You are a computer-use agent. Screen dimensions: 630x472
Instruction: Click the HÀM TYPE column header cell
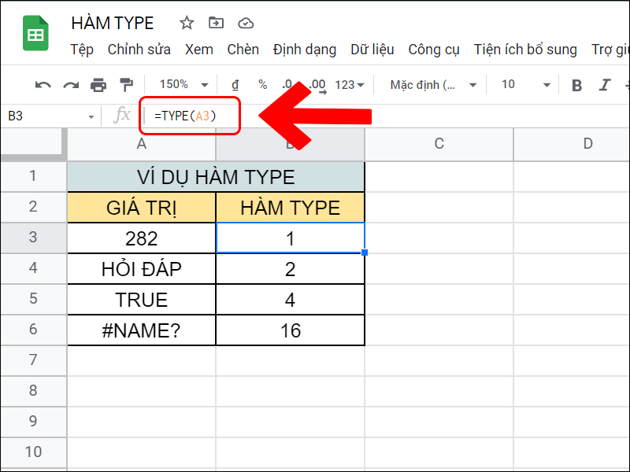click(x=290, y=207)
